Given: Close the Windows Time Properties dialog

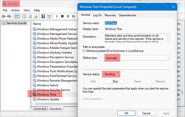Looking at the screenshot, I should coord(173,7).
